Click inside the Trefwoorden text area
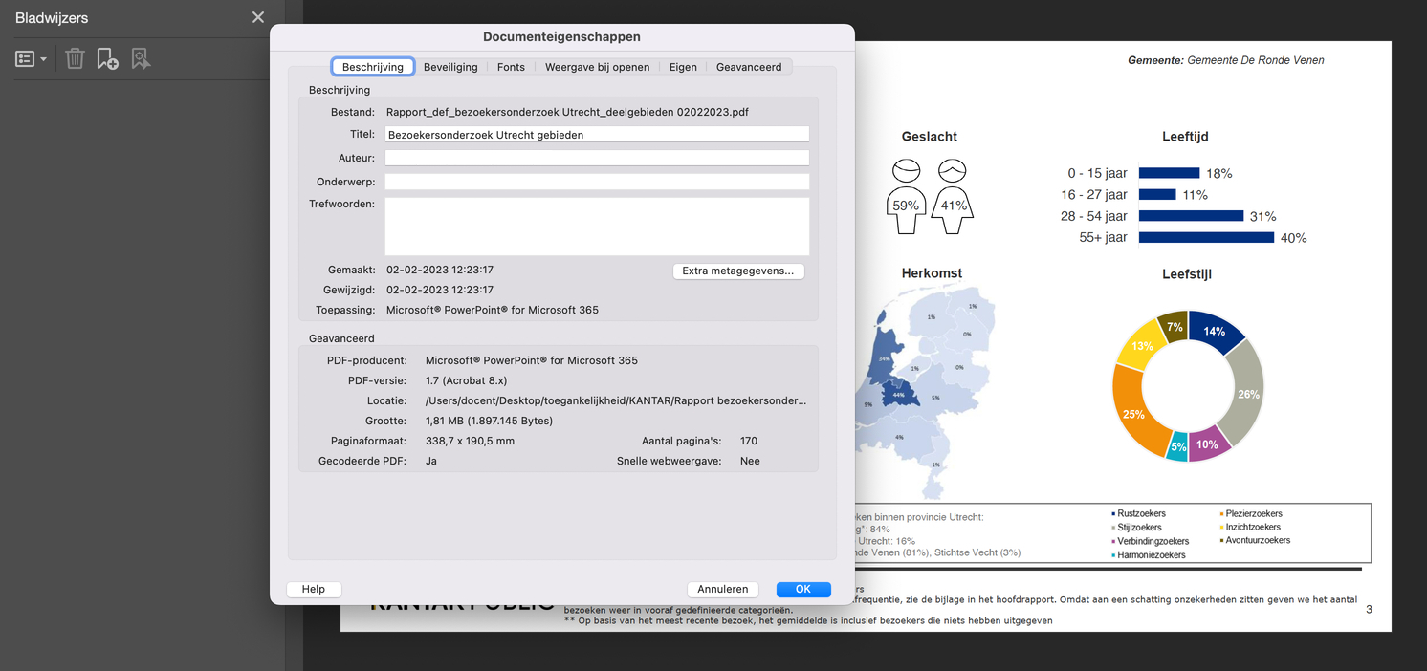Image resolution: width=1427 pixels, height=671 pixels. 597,226
